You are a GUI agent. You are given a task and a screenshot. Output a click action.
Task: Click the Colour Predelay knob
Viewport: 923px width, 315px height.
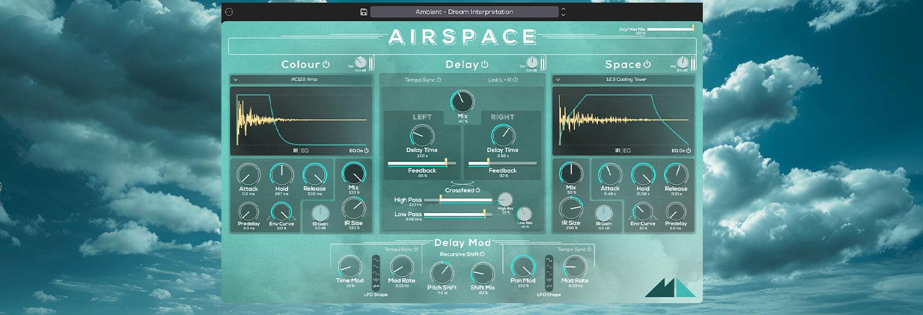[x=249, y=211]
